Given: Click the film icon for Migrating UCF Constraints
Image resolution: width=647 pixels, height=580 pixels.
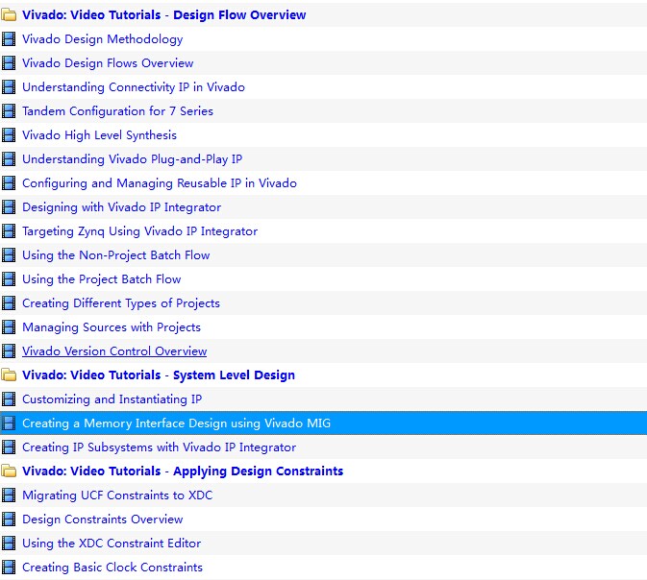Looking at the screenshot, I should (9, 495).
